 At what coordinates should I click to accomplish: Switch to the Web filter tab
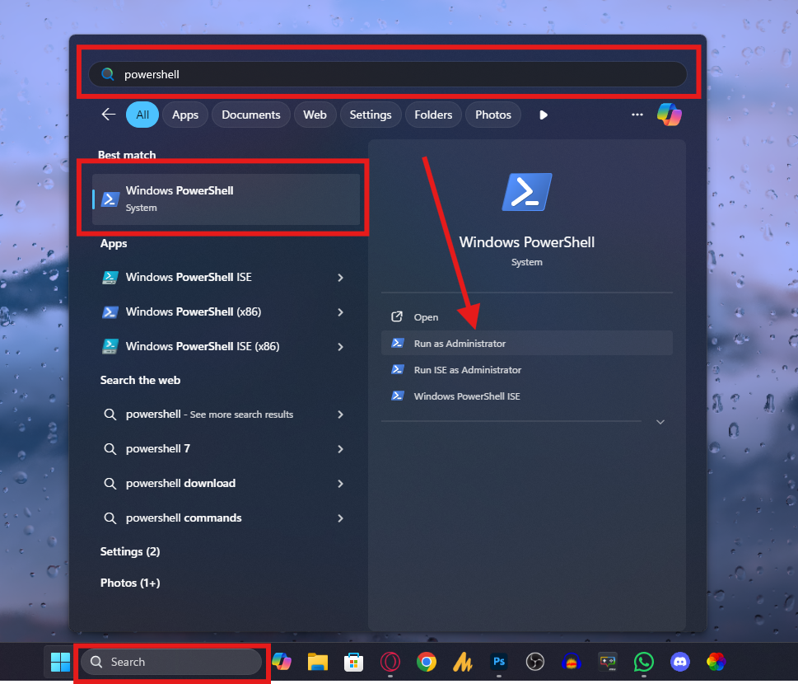(x=315, y=115)
